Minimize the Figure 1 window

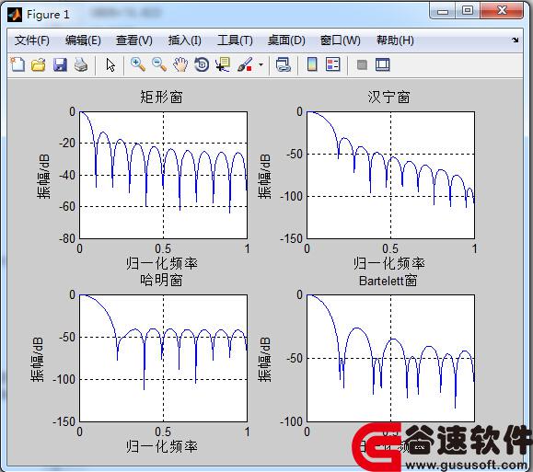[443, 12]
